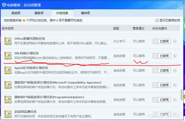Viewport: 185px width, 121px height.
Task: Select the 启动项监测任务 icon
Action: coord(8,114)
